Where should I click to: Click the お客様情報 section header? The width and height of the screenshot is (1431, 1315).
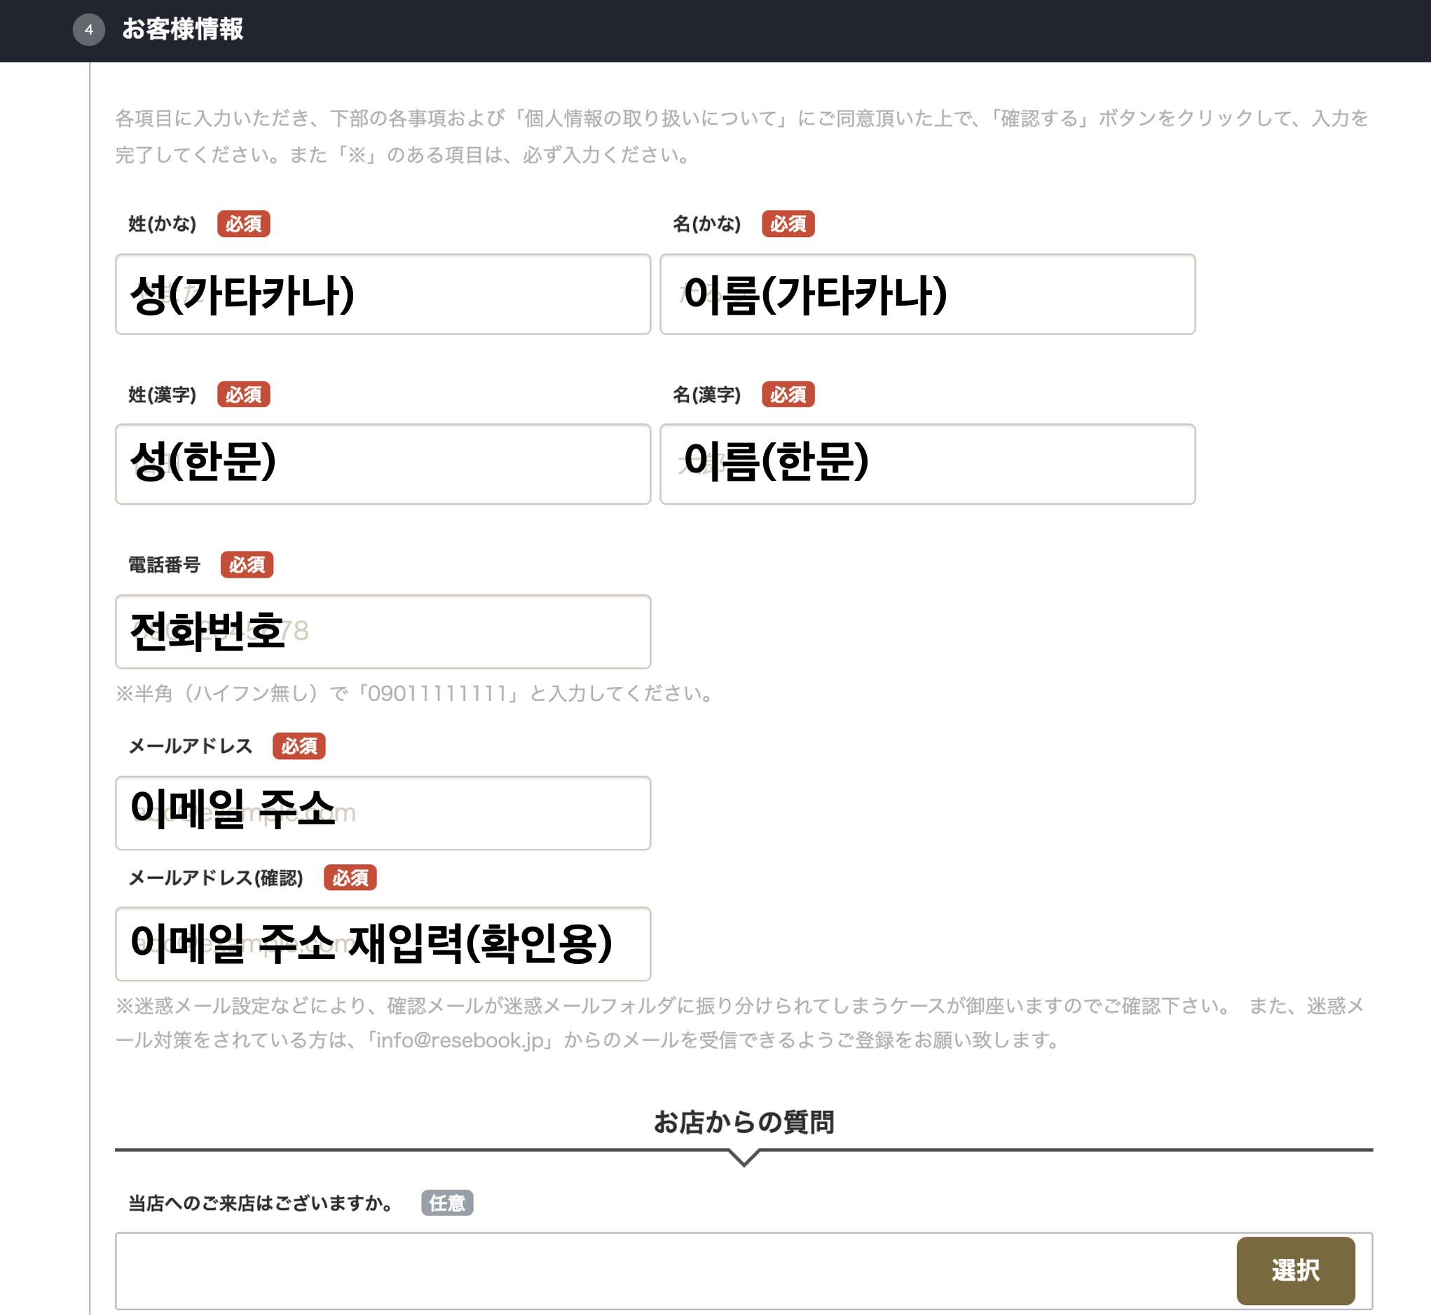pyautogui.click(x=183, y=30)
